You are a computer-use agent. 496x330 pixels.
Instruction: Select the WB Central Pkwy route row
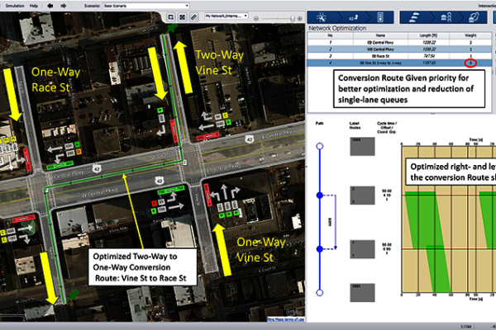click(400, 49)
